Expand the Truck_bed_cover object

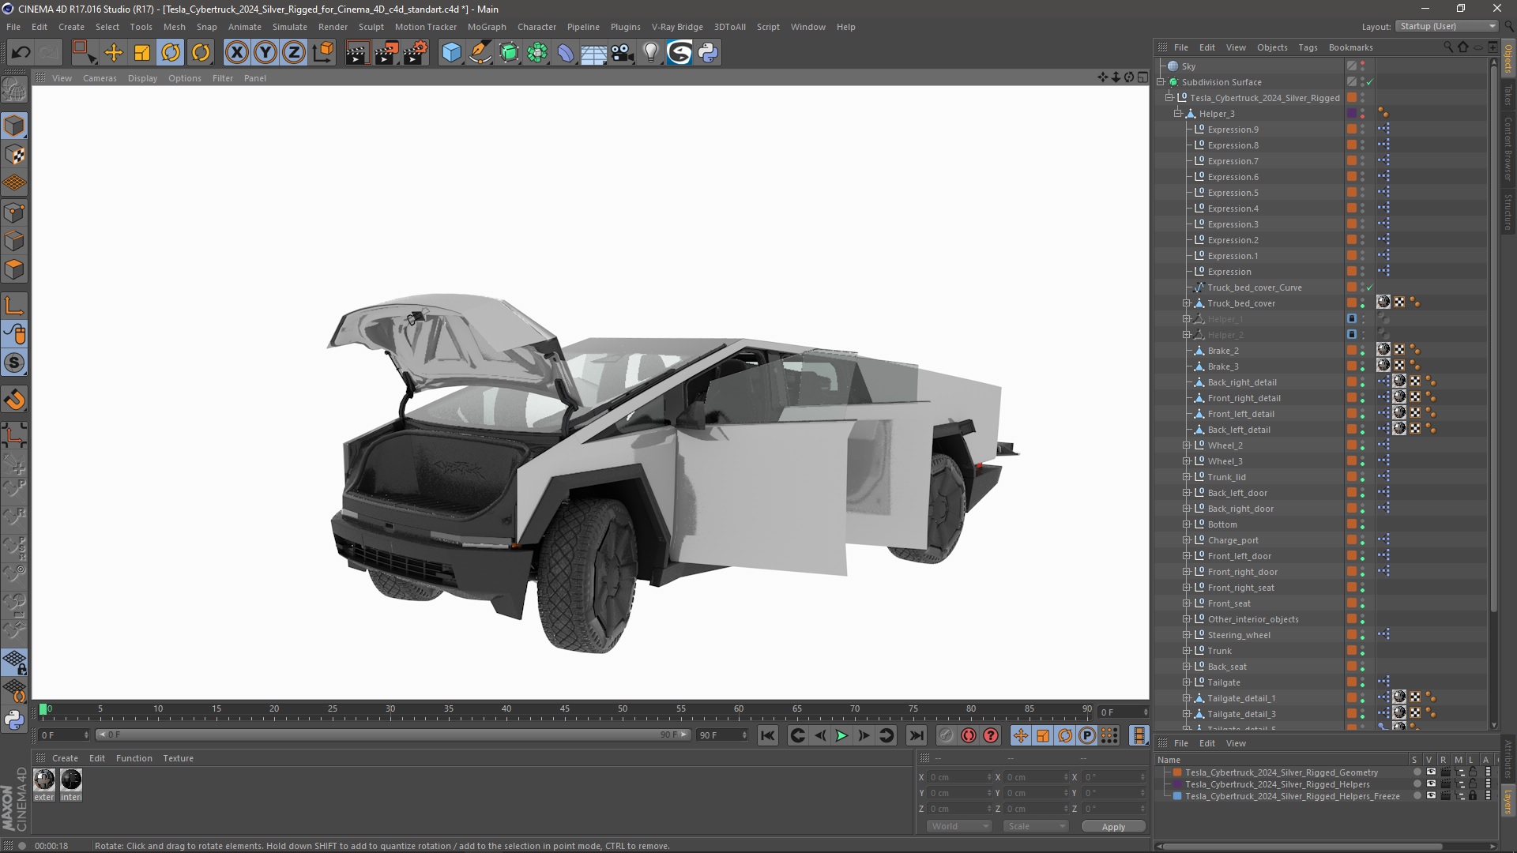[x=1186, y=303]
